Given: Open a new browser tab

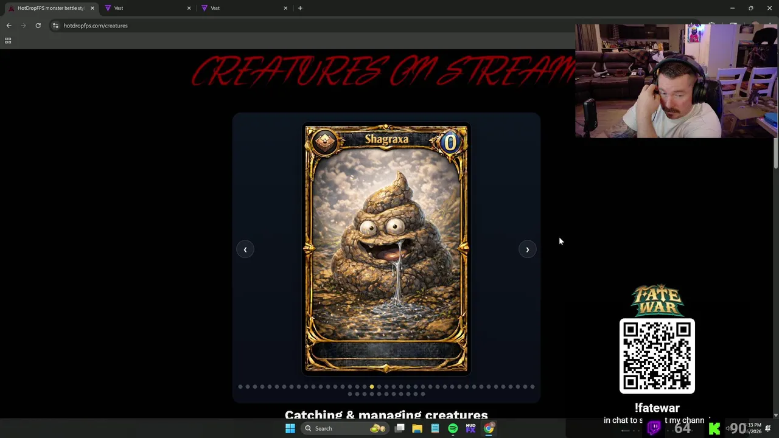Looking at the screenshot, I should pos(300,8).
